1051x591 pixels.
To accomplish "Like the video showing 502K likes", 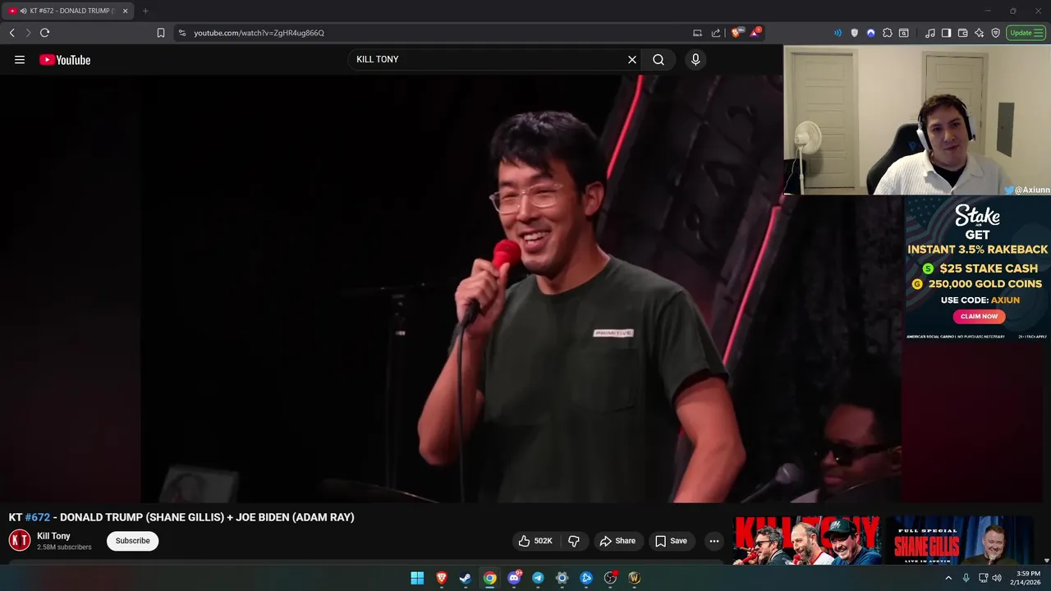I will point(535,541).
